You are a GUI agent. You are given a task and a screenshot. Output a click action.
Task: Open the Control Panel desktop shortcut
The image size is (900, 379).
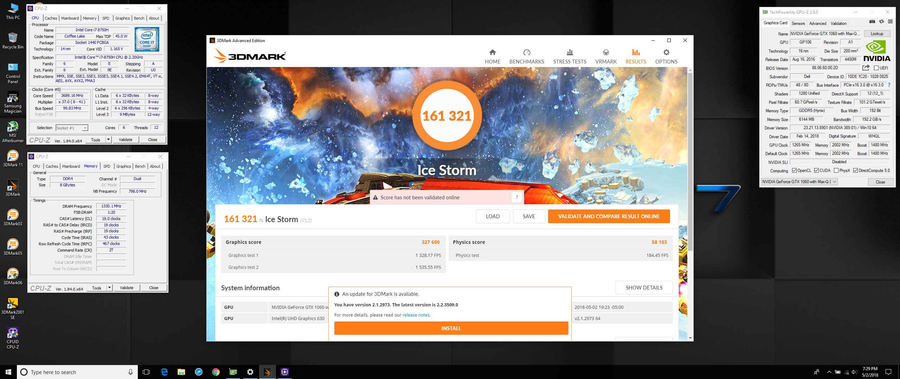13,73
